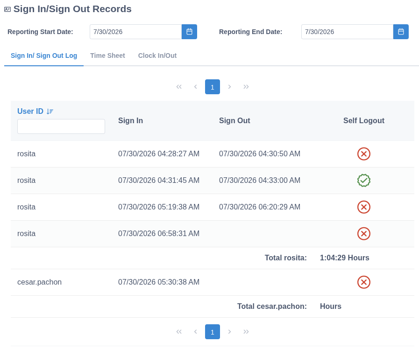Open the Clock In/Out tab
Image resolution: width=419 pixels, height=349 pixels.
[x=157, y=56]
